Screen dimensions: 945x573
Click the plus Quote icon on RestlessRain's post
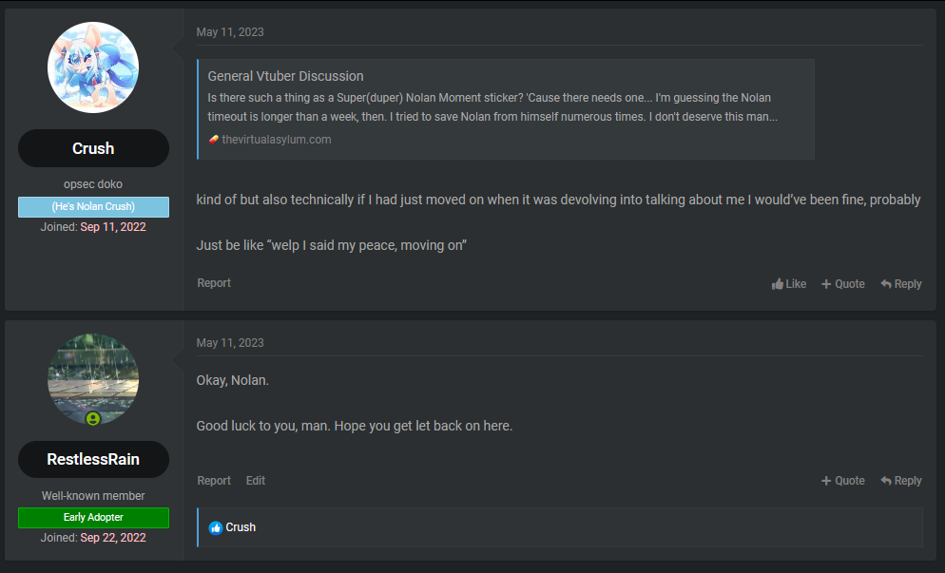click(826, 481)
